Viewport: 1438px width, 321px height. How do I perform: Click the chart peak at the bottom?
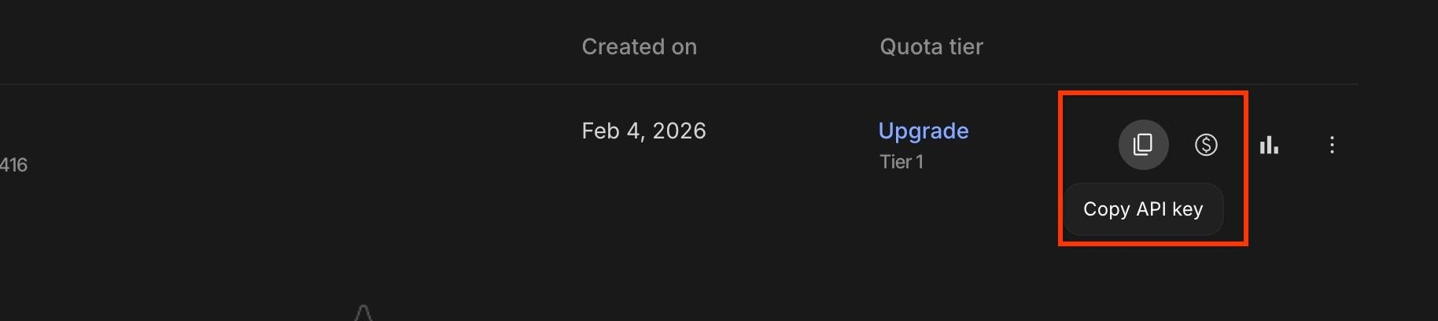363,312
